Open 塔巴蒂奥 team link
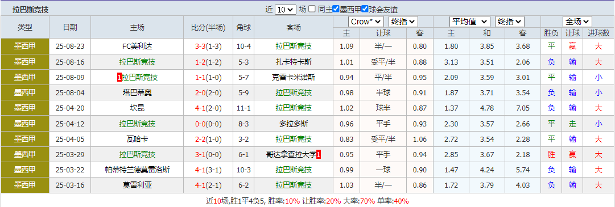Viewport: 615px width, 207px height. tap(137, 93)
